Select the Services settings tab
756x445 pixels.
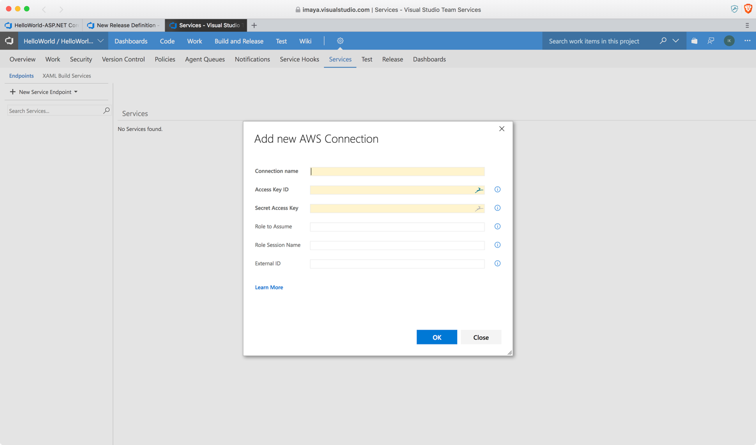coord(340,59)
